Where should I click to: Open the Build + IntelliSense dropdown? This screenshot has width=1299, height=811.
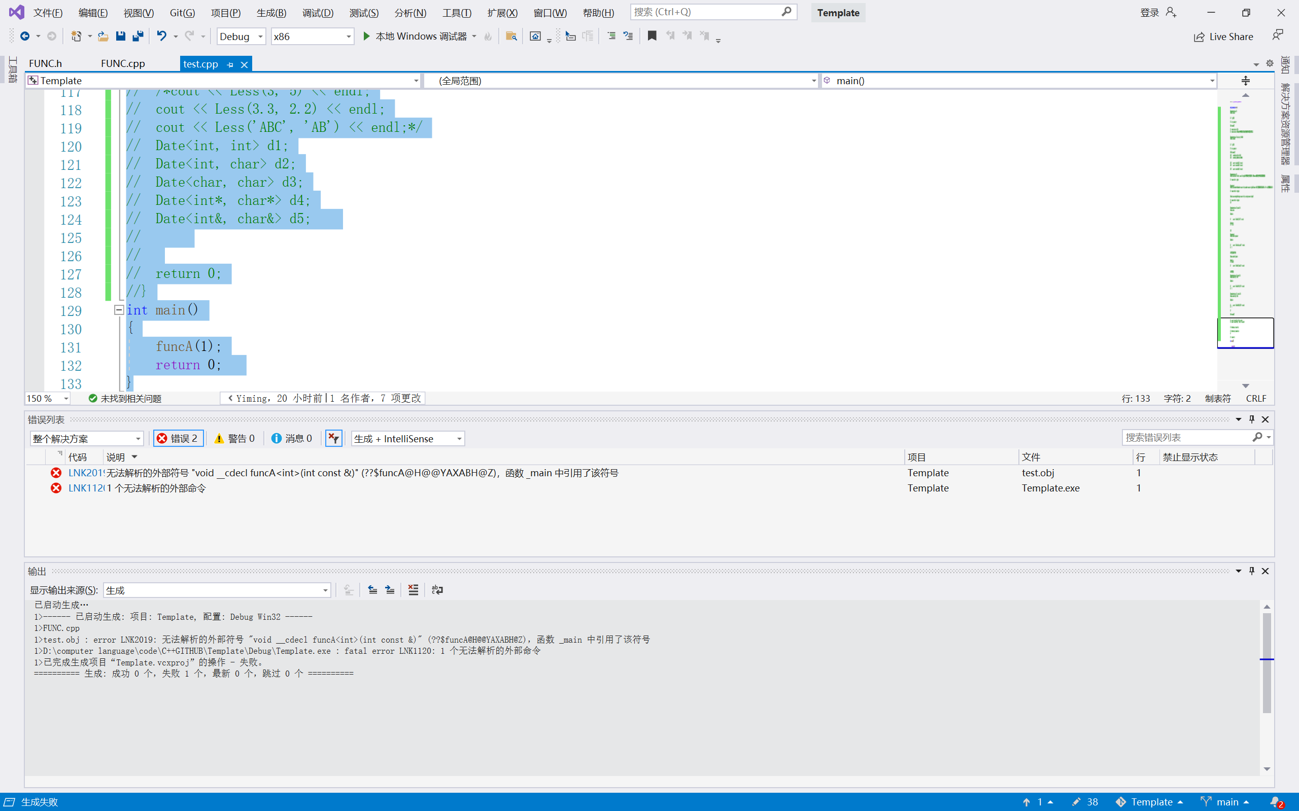[x=408, y=438]
